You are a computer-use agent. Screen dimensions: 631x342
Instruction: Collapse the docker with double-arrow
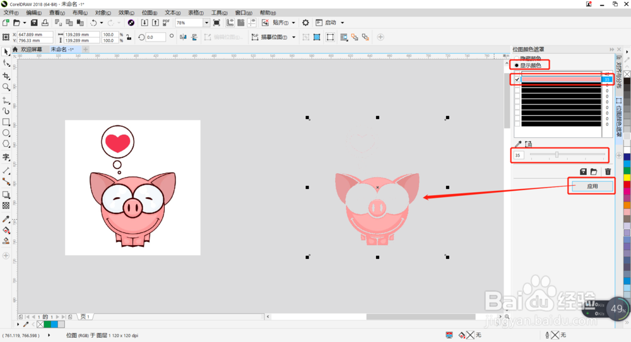[x=611, y=49]
